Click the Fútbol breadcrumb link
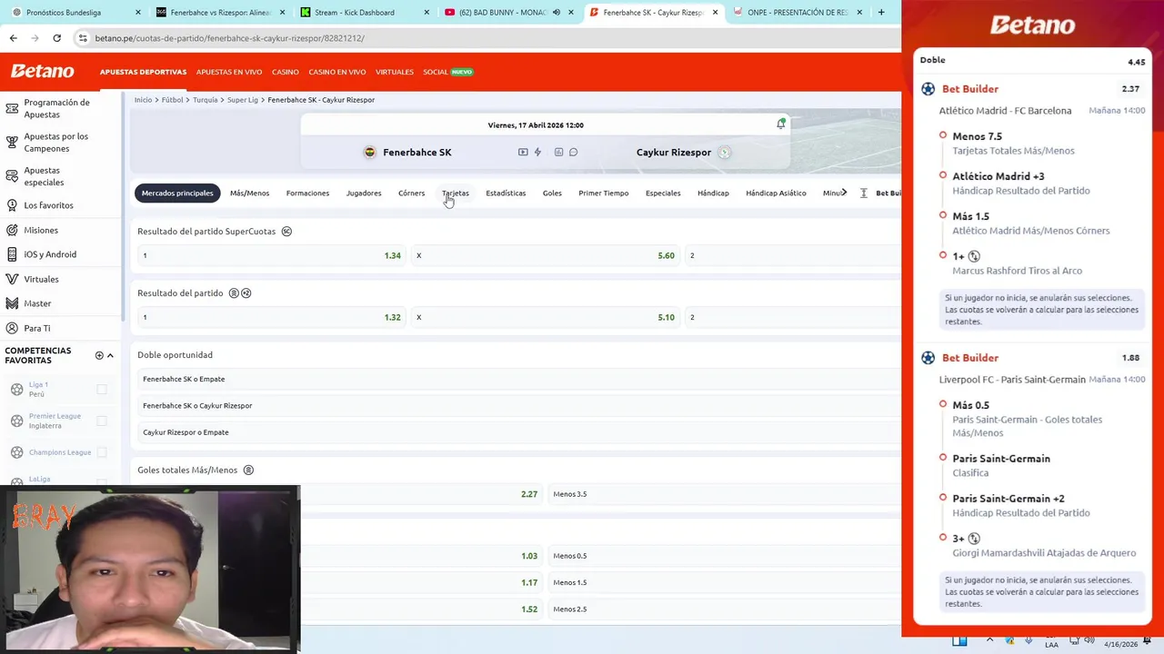Viewport: 1164px width, 654px height. pos(173,100)
